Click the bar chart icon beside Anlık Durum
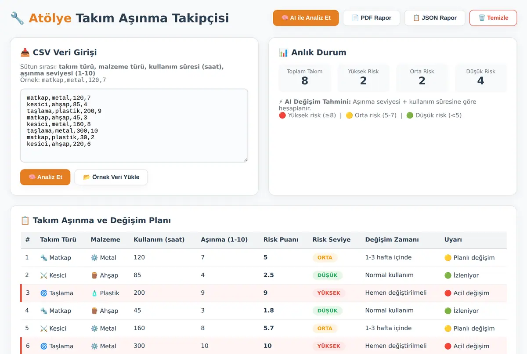 pyautogui.click(x=283, y=53)
